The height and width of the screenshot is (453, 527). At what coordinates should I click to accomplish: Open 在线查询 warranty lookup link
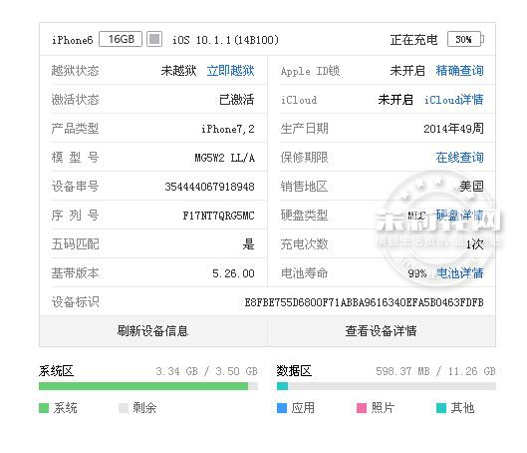(460, 158)
